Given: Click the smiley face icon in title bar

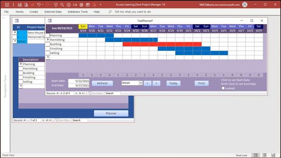Looking at the screenshot, I should 68,5.
